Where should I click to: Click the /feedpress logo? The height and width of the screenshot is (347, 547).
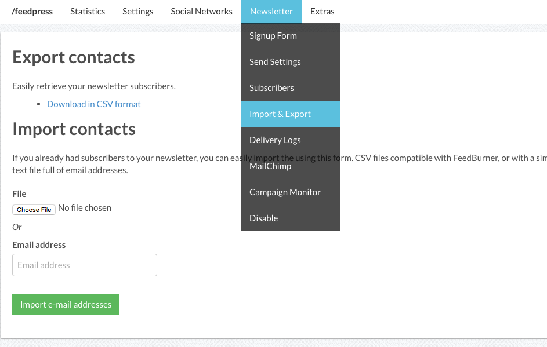click(32, 11)
